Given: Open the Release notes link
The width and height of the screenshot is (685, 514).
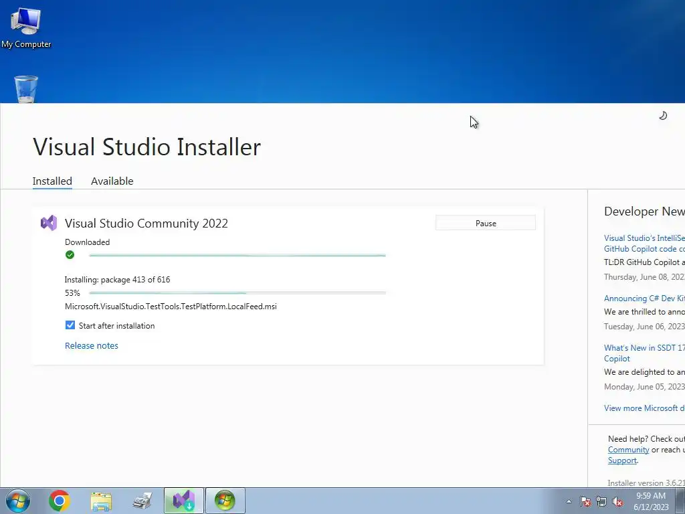Looking at the screenshot, I should [x=91, y=345].
